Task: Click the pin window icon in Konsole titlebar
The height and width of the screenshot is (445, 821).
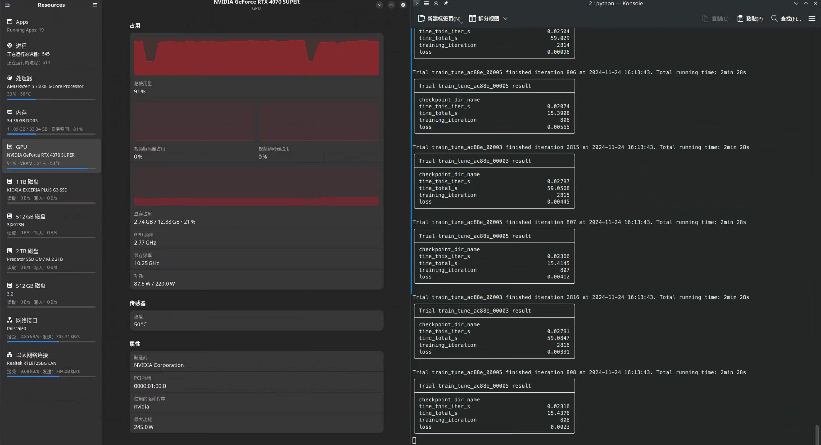Action: tap(446, 3)
